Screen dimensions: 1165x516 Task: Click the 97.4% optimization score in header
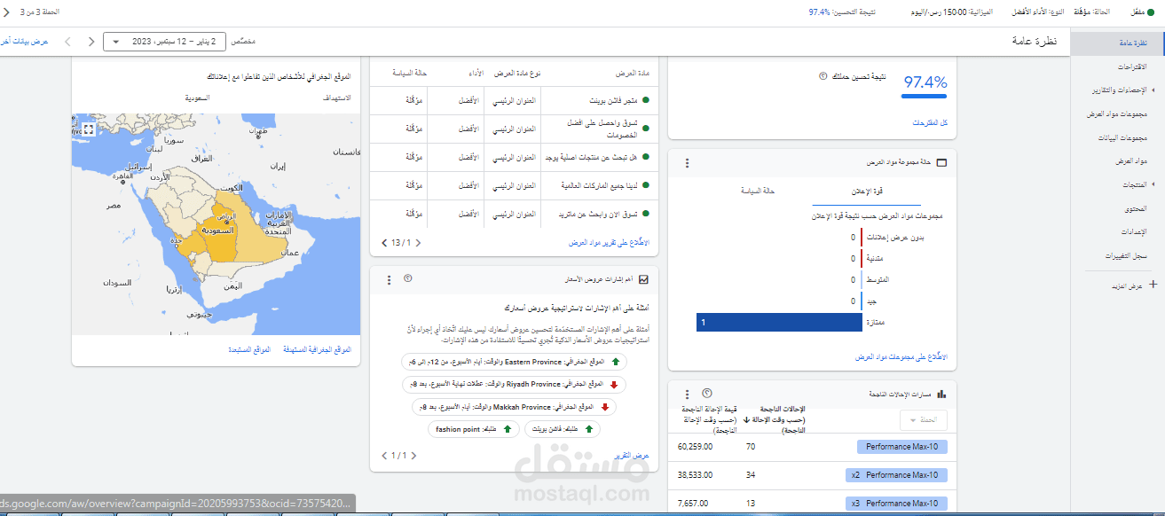(819, 12)
